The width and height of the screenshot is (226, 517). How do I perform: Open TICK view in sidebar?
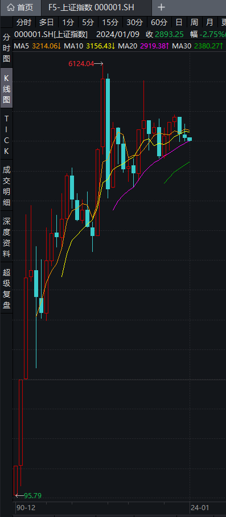(x=7, y=135)
